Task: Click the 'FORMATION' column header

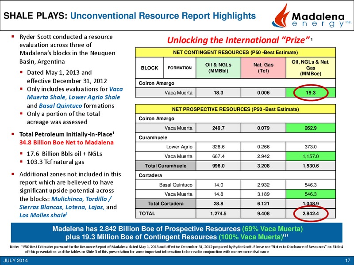Action: (x=180, y=68)
